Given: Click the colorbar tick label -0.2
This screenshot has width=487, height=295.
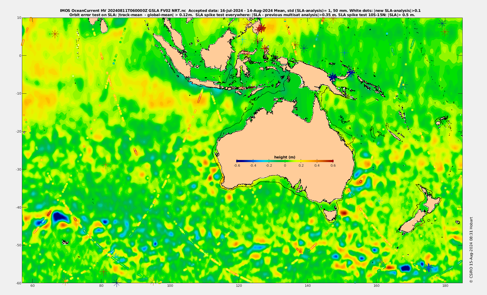Looking at the screenshot, I should 269,165.
